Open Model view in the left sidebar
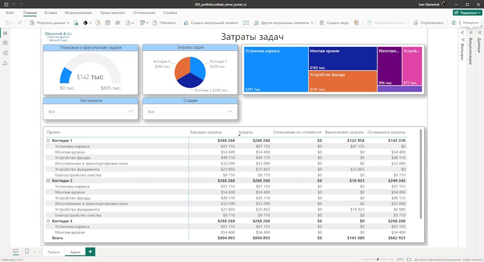 [5, 53]
